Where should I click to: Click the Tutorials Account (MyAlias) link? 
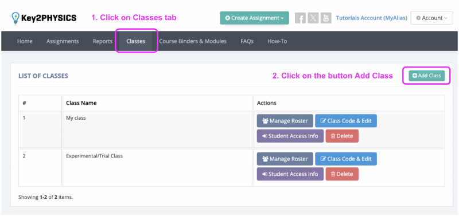pyautogui.click(x=371, y=18)
